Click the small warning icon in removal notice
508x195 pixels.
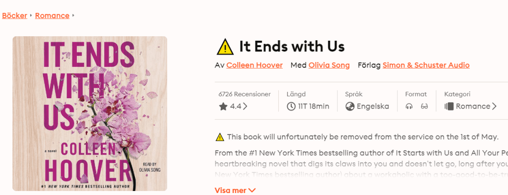(220, 137)
